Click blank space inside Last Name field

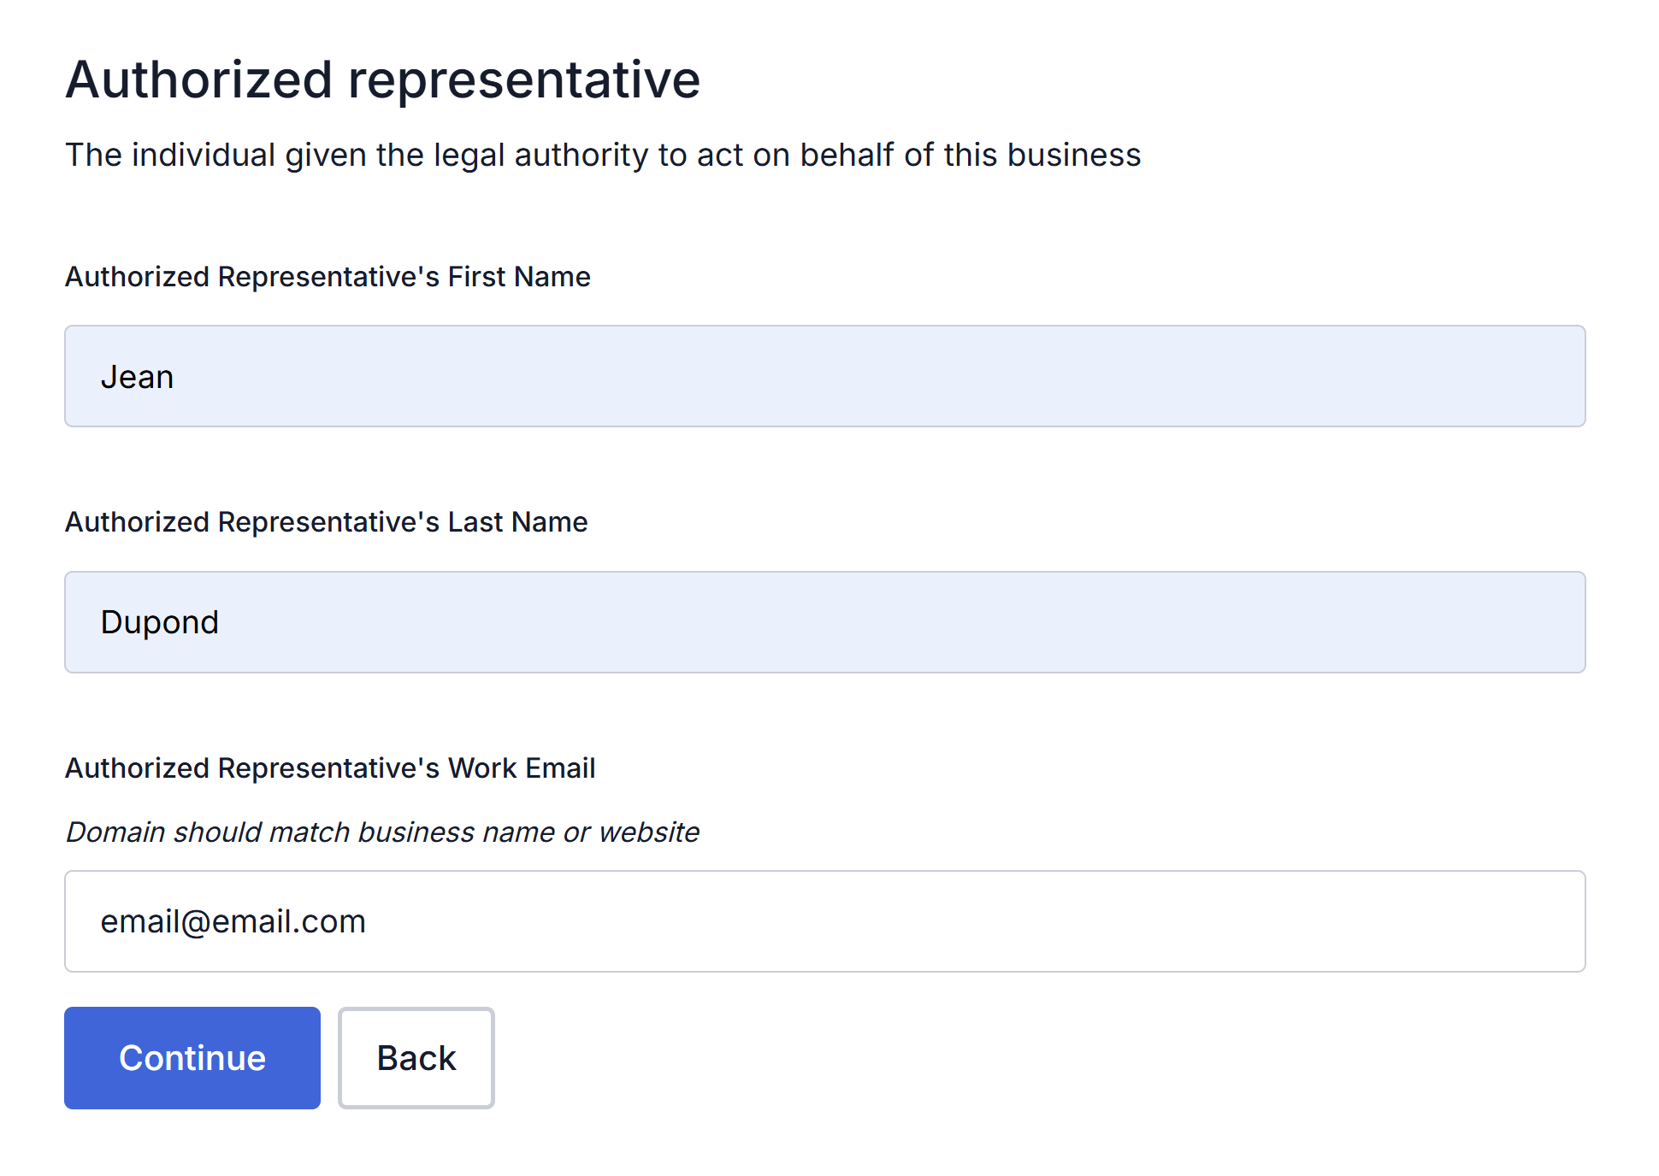[941, 622]
